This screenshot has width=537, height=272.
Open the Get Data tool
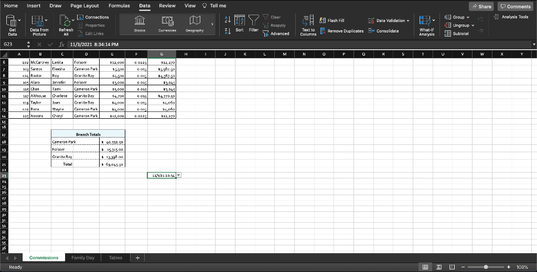[13, 25]
